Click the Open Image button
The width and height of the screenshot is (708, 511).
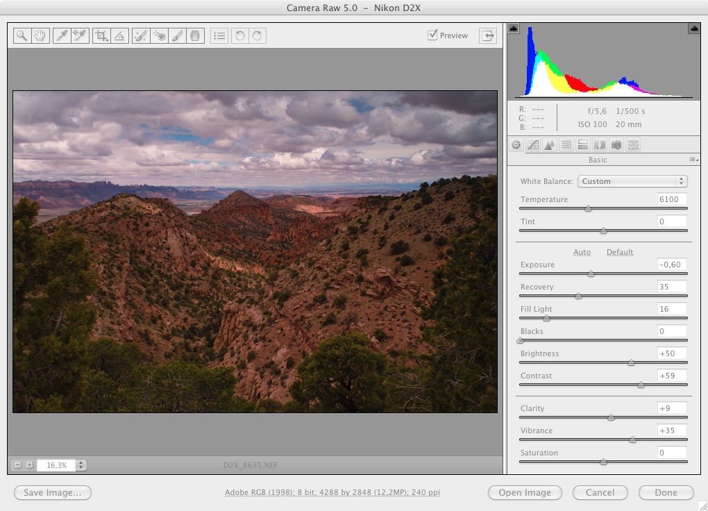coord(524,492)
